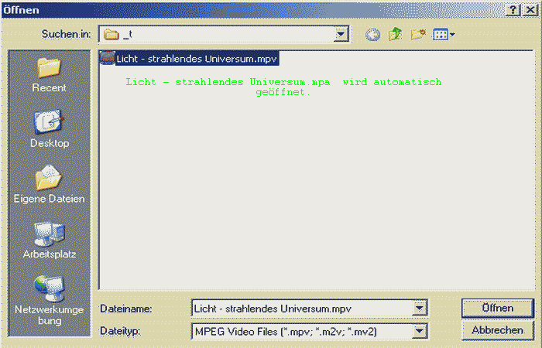Select Arbeitsplatz in the places bar
Image resolution: width=542 pixels, height=348 pixels.
coord(49,240)
